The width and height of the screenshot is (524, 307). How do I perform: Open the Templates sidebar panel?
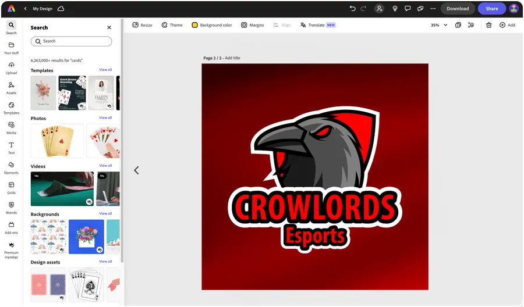[12, 108]
